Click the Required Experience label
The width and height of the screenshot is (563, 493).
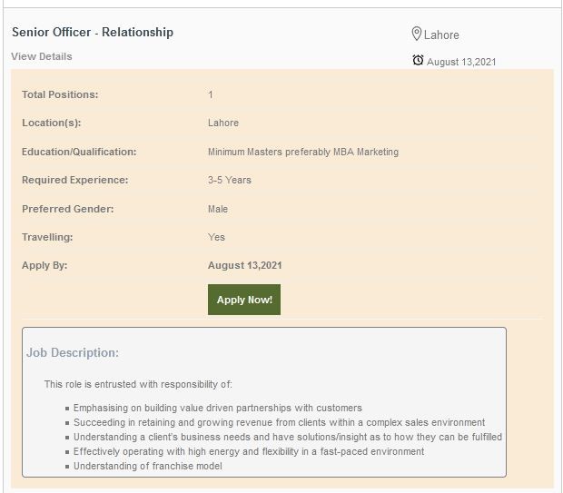(x=75, y=180)
